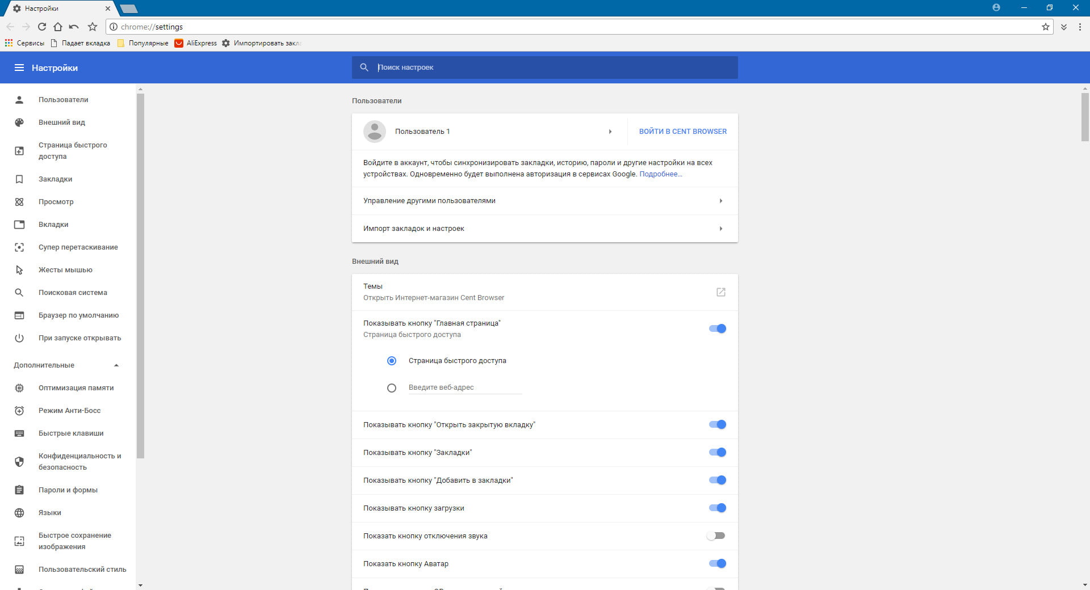Screen dimensions: 1090x590
Task: Enable the mute button toggle "отключения звука"
Action: pyautogui.click(x=716, y=536)
